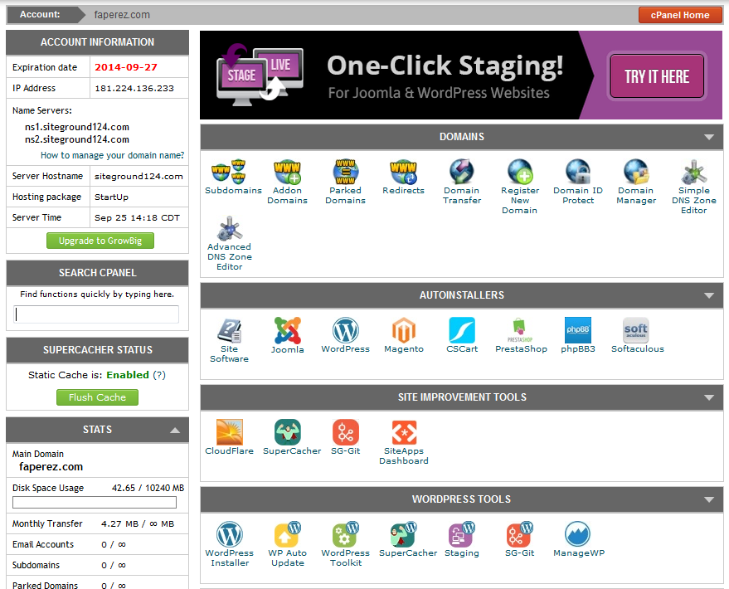Open the phpBB3 installer

[x=578, y=336]
